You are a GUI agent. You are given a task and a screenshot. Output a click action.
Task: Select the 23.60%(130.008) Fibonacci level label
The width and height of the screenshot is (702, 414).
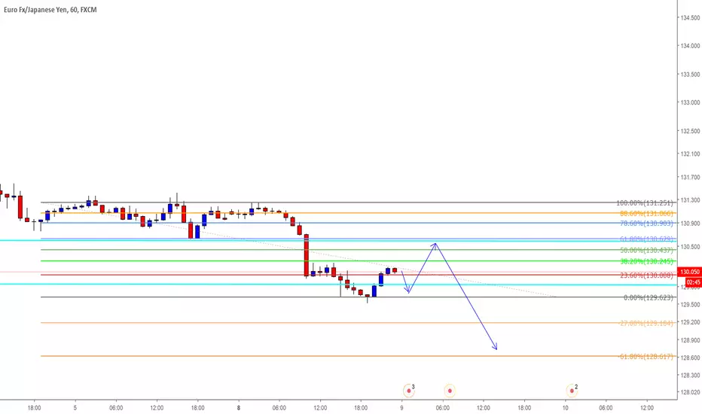646,275
